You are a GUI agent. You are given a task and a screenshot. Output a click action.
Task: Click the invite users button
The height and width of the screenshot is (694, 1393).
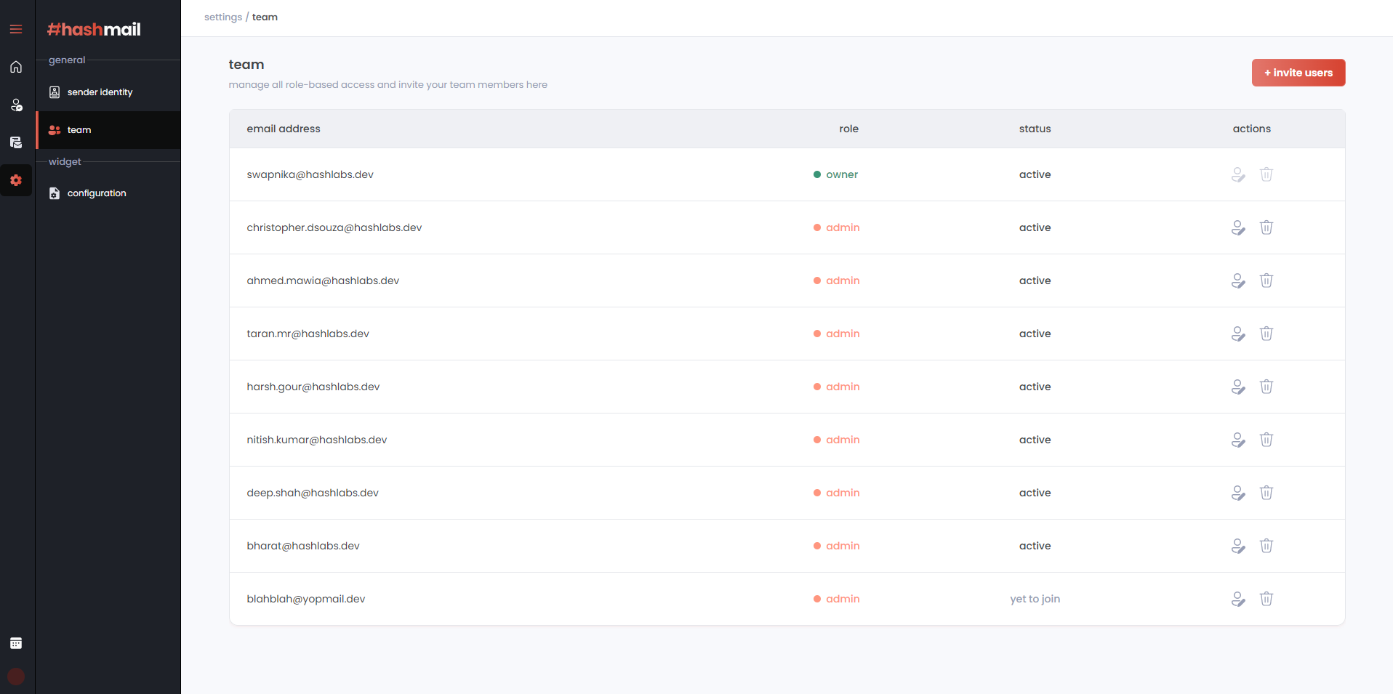(x=1298, y=73)
